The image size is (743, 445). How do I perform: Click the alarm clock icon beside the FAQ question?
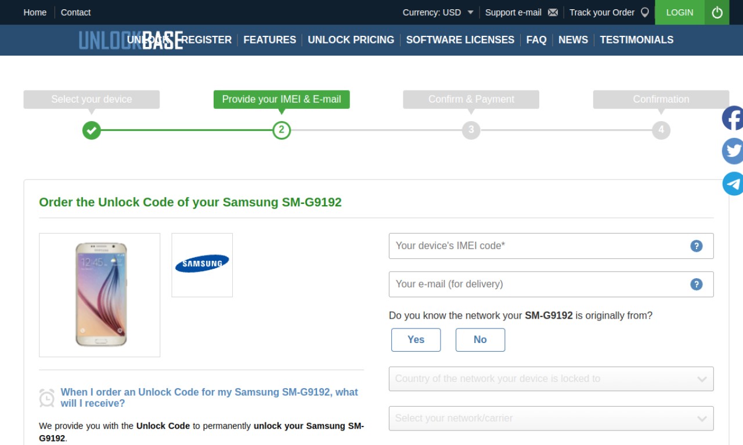click(47, 397)
